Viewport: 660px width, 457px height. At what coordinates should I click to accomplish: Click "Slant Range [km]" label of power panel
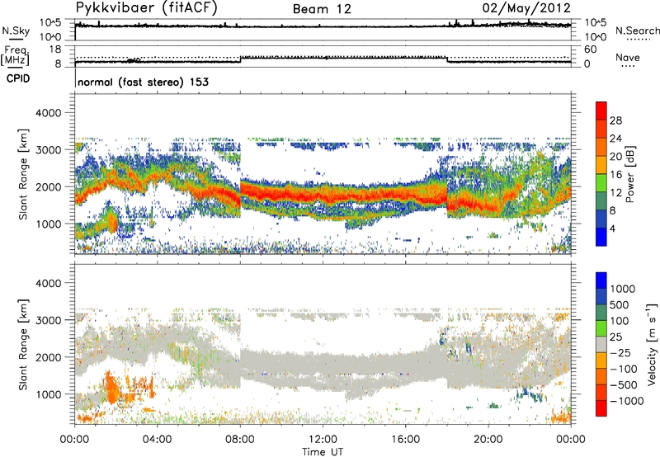point(23,174)
